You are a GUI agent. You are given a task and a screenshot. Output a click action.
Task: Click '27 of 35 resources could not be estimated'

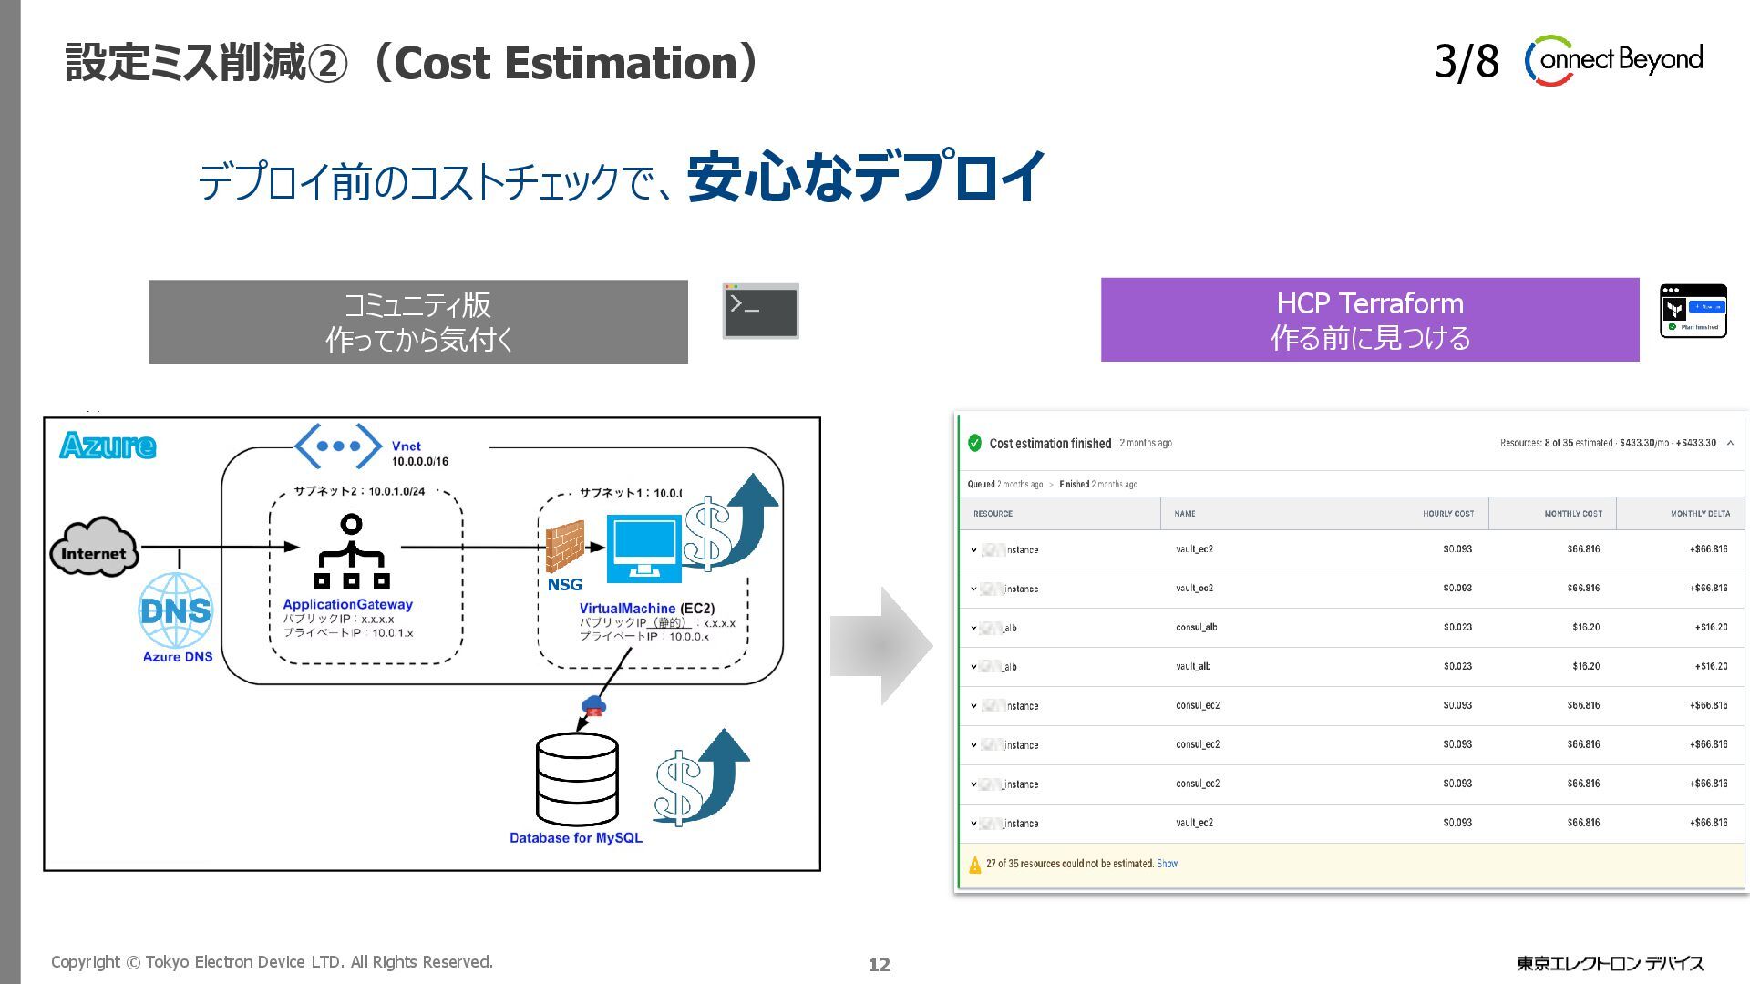[1069, 864]
